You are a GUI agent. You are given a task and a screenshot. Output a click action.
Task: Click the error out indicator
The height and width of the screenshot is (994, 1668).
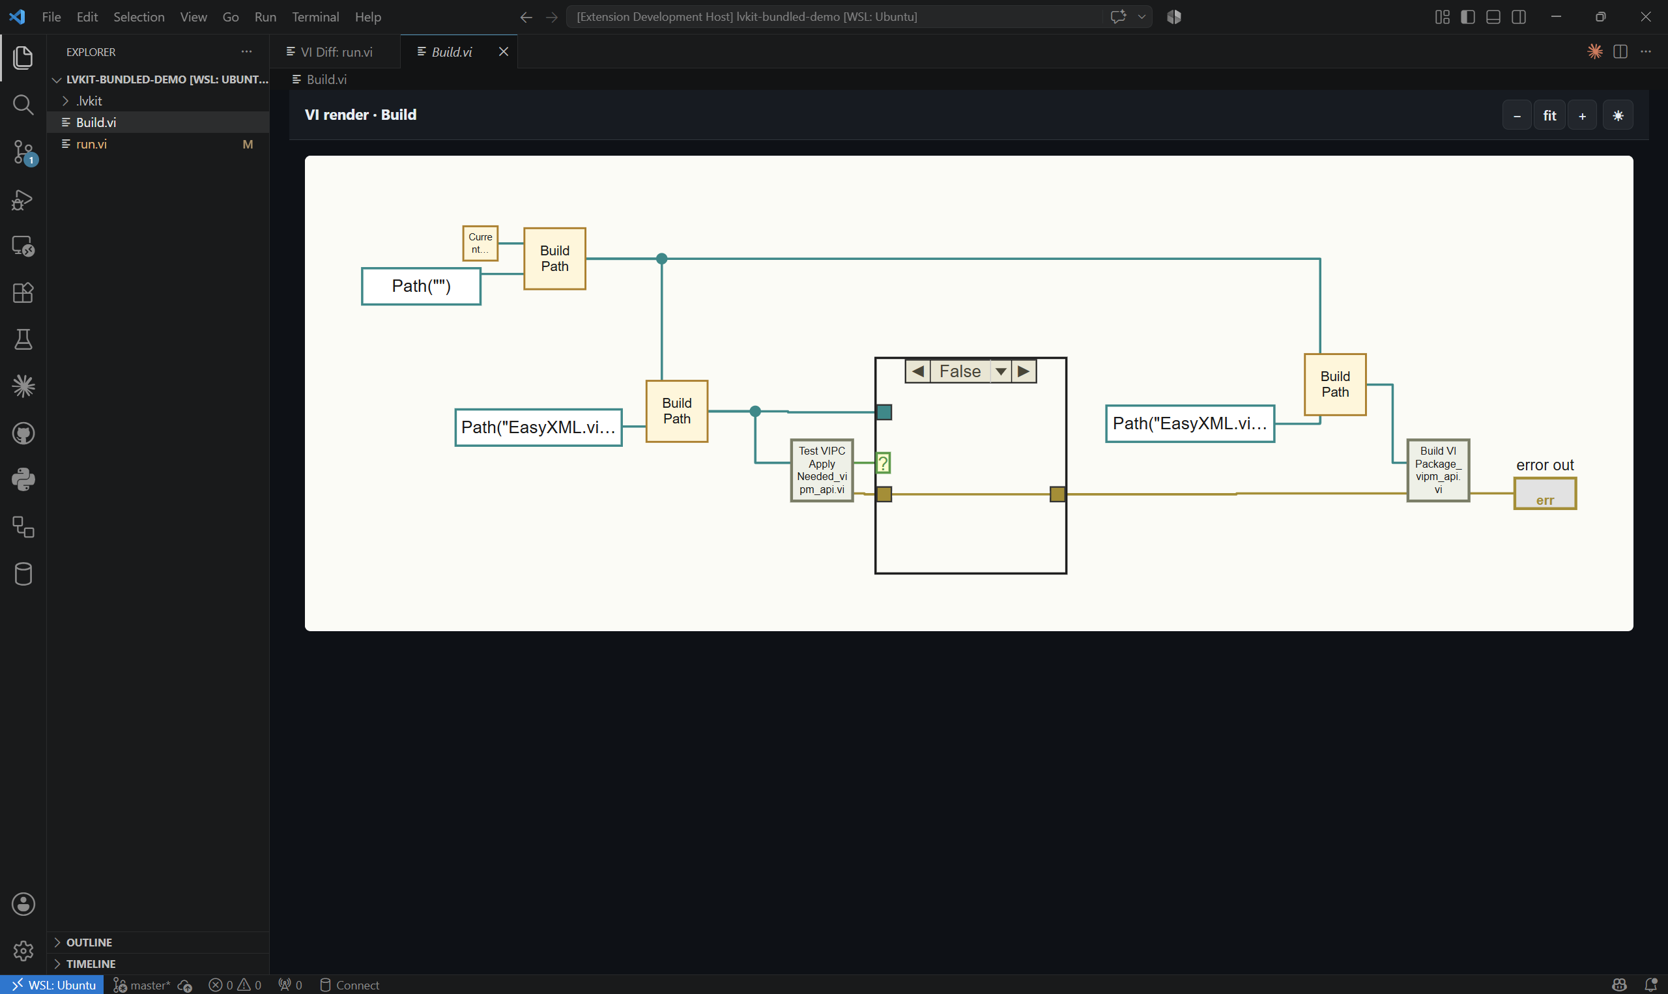(x=1545, y=494)
